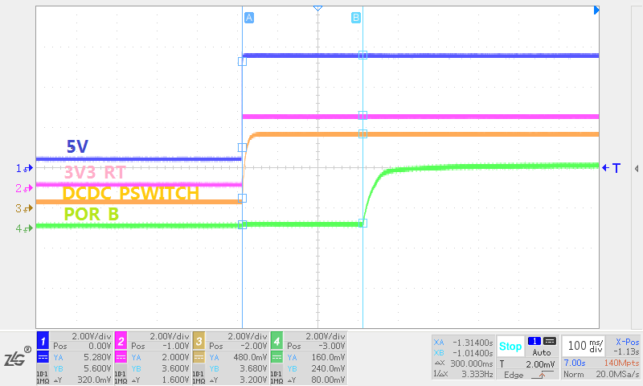Click channel 2 ground level marker
Screen dimensions: 643x386
(x=24, y=188)
